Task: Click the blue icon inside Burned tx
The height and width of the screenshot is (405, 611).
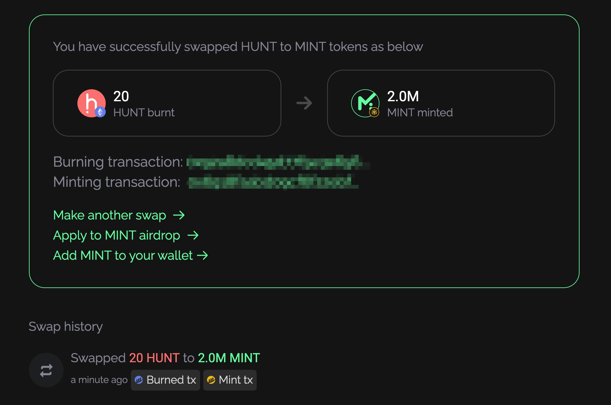Action: point(139,380)
